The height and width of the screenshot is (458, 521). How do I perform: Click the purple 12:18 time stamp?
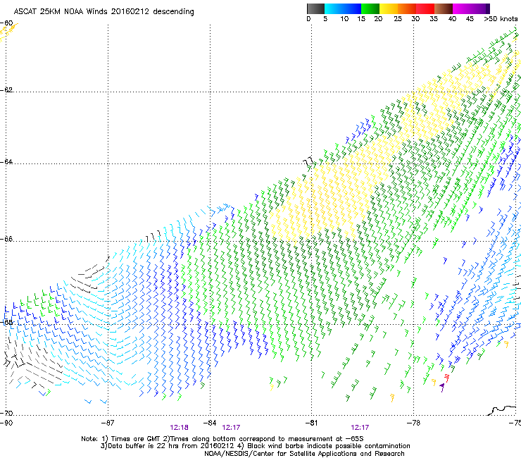[x=180, y=428]
